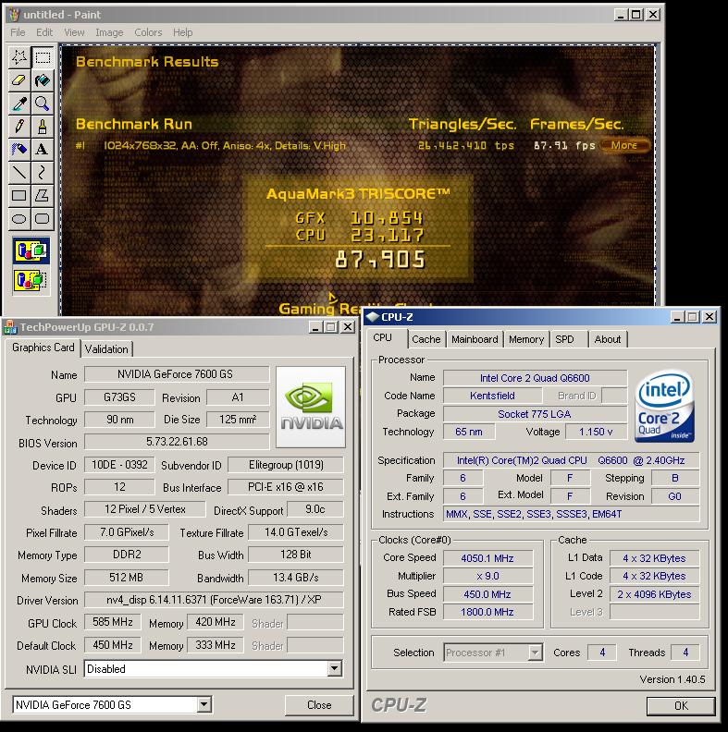The width and height of the screenshot is (728, 732).
Task: Open the GeForce 7600 GS card selector dropdown
Action: coord(204,704)
